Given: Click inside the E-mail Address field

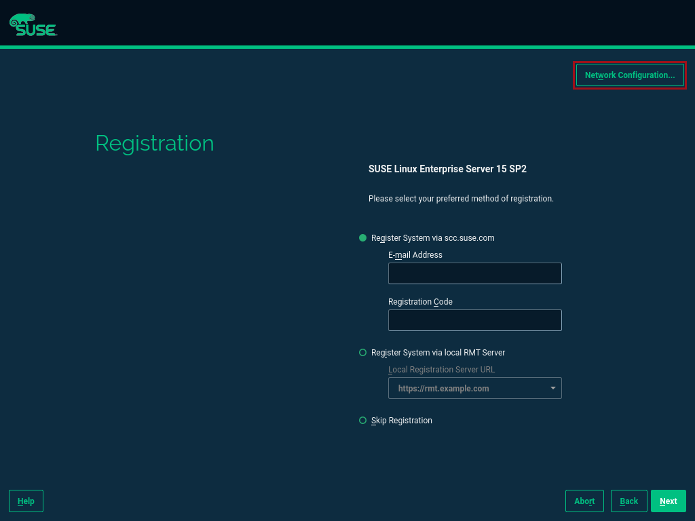Looking at the screenshot, I should coord(474,273).
